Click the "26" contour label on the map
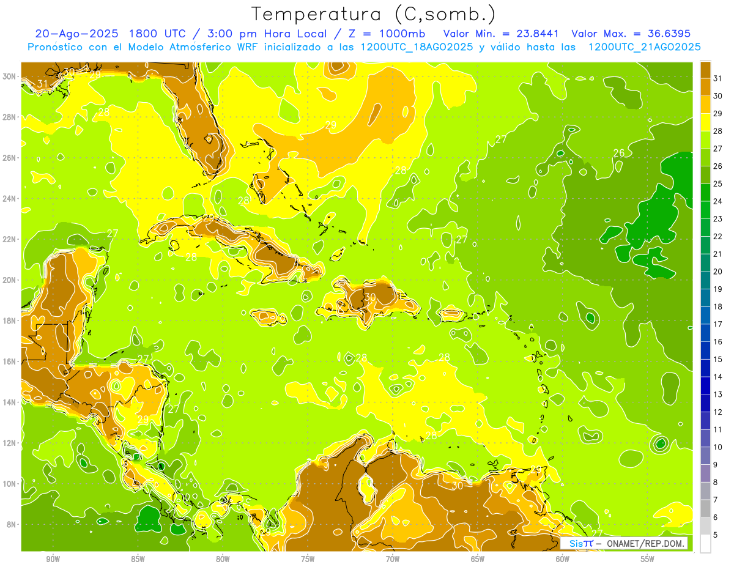Image resolution: width=734 pixels, height=567 pixels. (x=619, y=153)
